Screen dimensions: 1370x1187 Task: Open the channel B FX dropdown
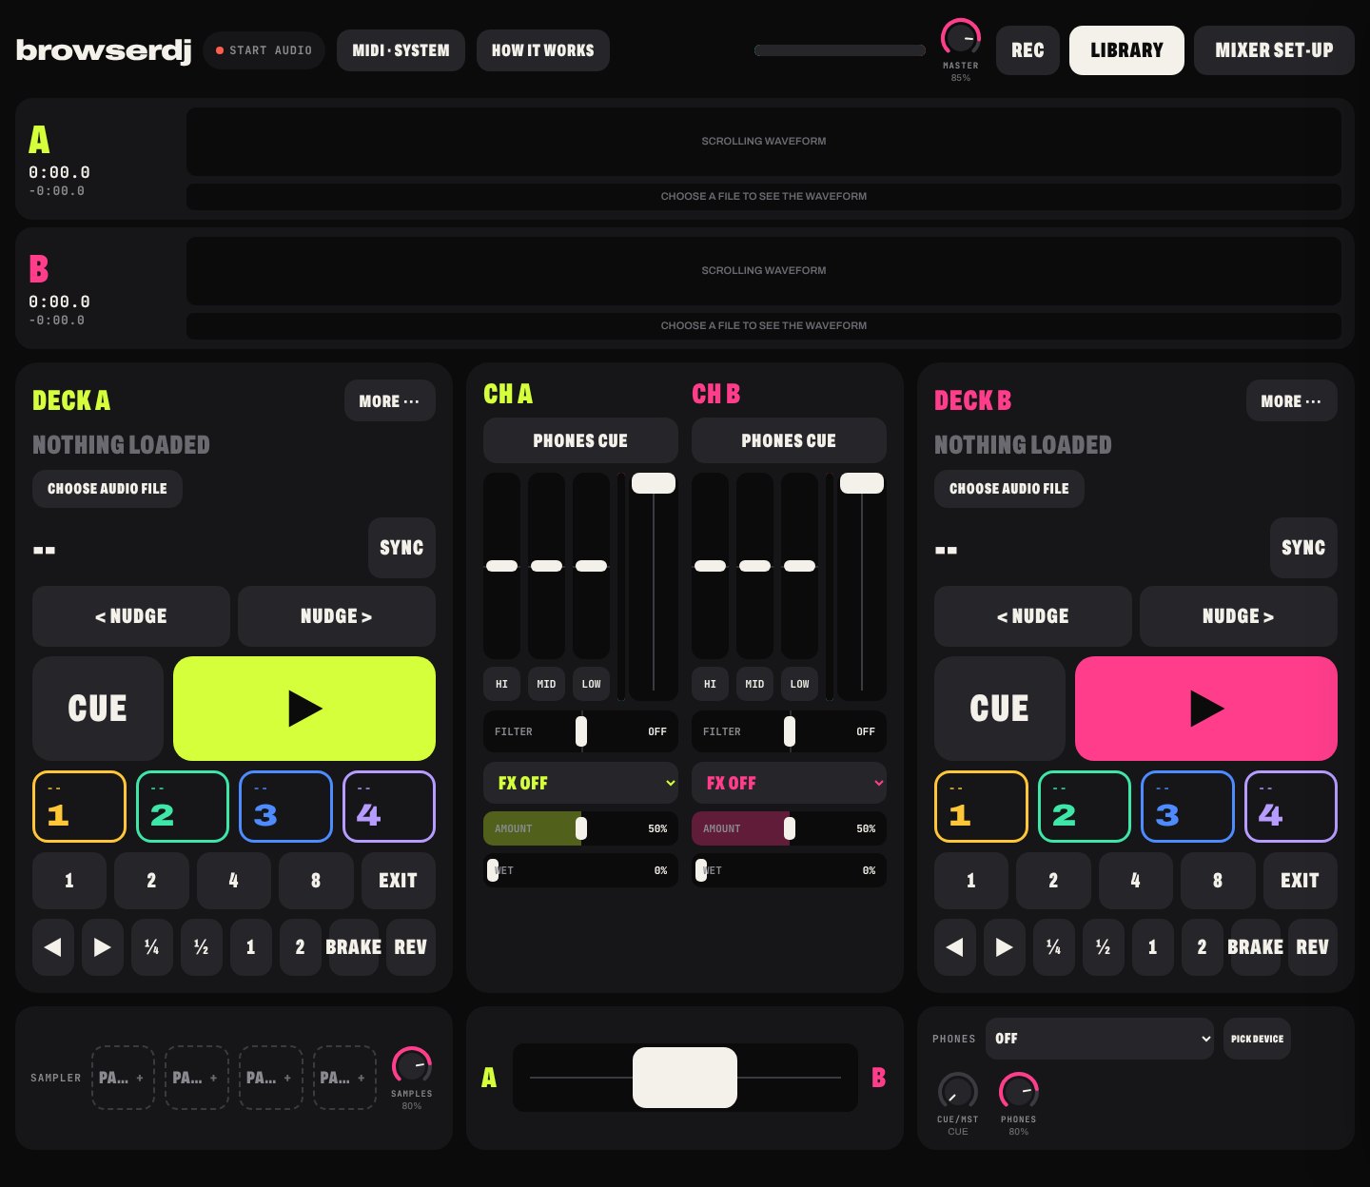[789, 783]
